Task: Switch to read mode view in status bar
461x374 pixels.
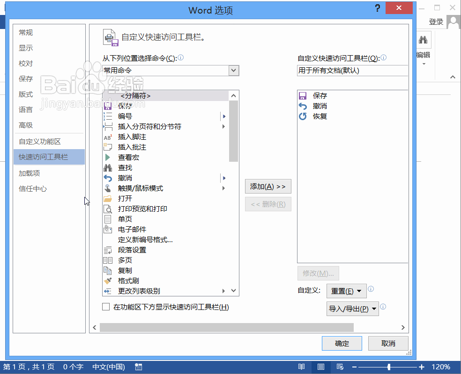Action: tap(301, 367)
